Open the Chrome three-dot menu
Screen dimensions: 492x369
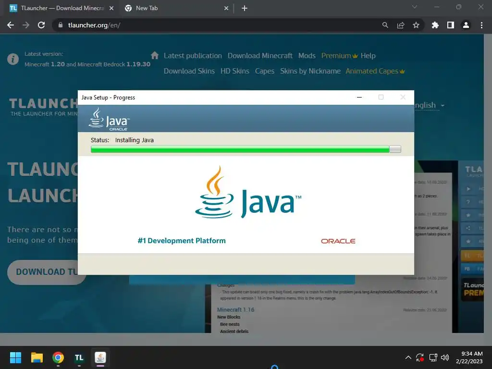[x=481, y=25]
